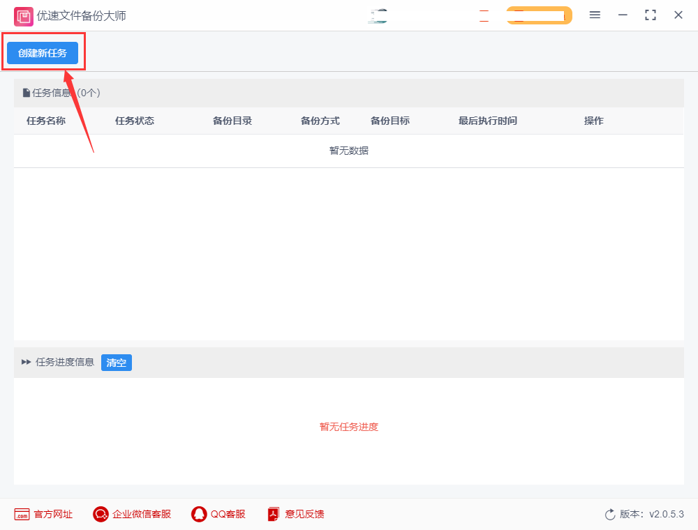Click the 任务进度信息 section label
The width and height of the screenshot is (698, 530).
[65, 362]
